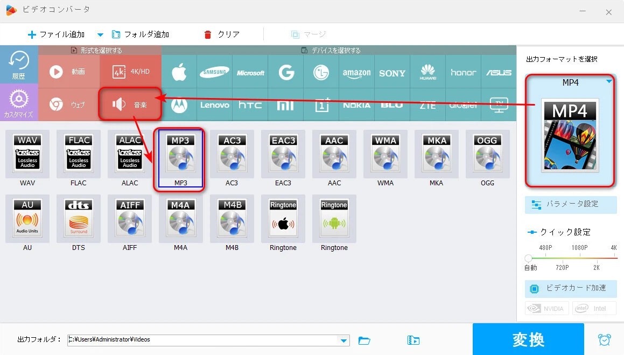Image resolution: width=624 pixels, height=355 pixels.
Task: Expand the MP4 output format dropdown arrow
Action: tap(609, 81)
